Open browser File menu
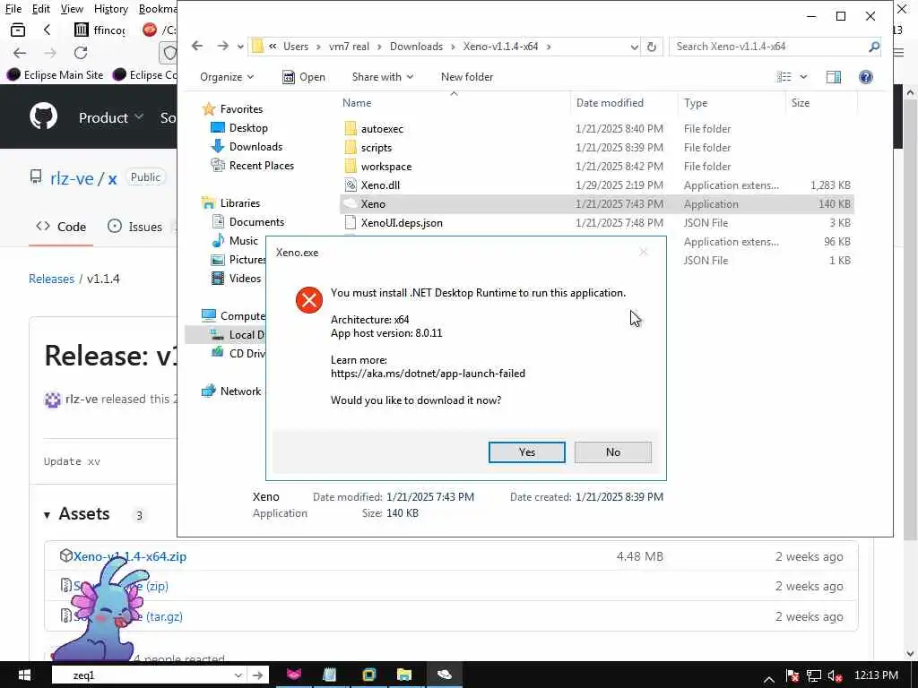The width and height of the screenshot is (918, 688). tap(13, 9)
